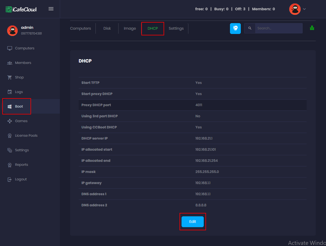Click the green network topology icon

point(312,28)
